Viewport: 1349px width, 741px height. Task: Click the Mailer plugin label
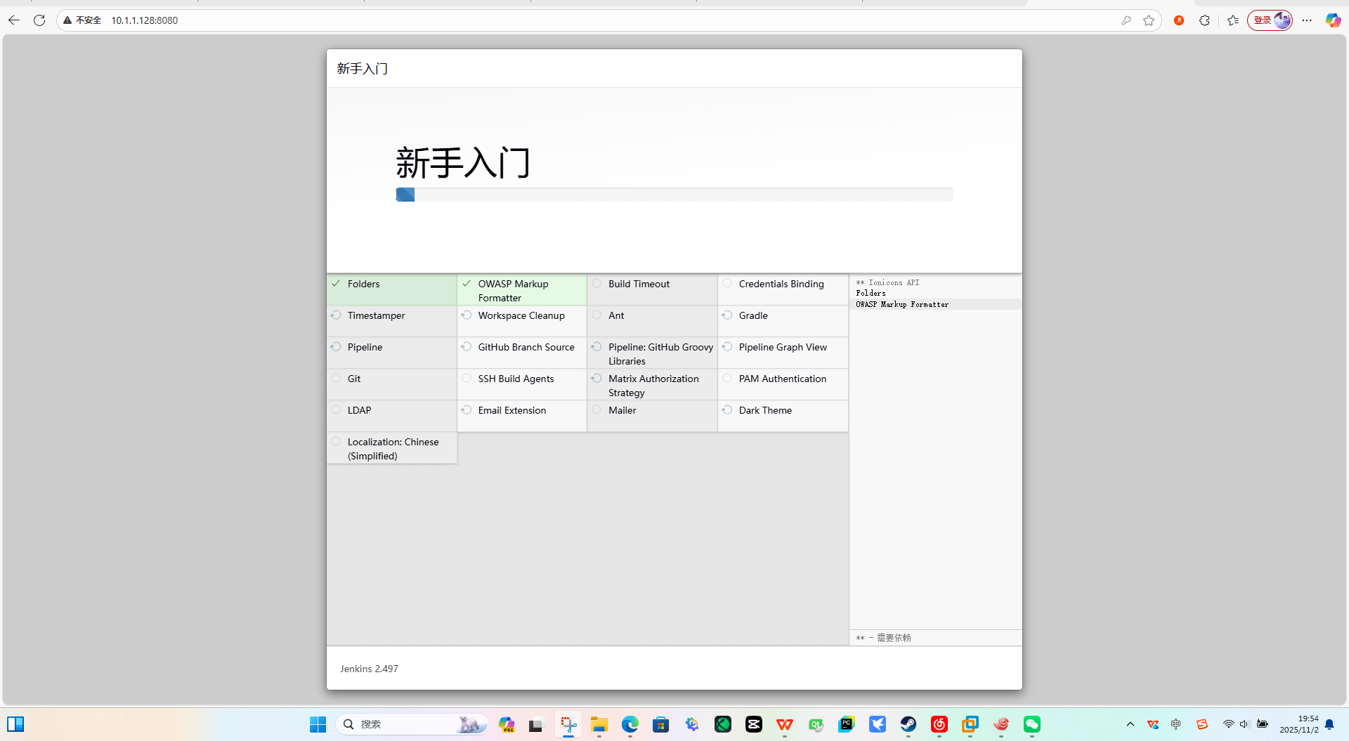pos(622,410)
